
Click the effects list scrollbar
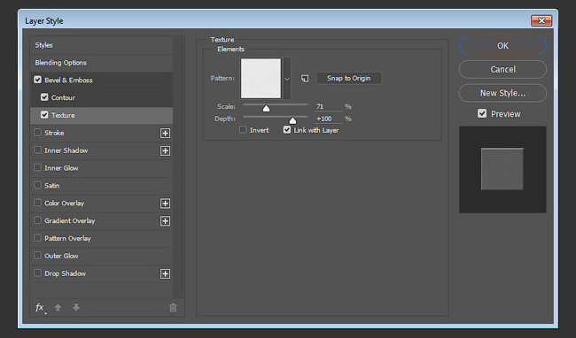click(x=178, y=167)
